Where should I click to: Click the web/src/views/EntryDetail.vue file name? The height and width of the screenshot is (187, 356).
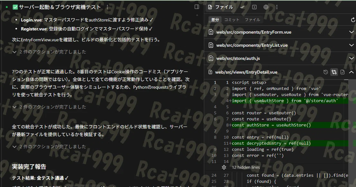[x=246, y=72]
